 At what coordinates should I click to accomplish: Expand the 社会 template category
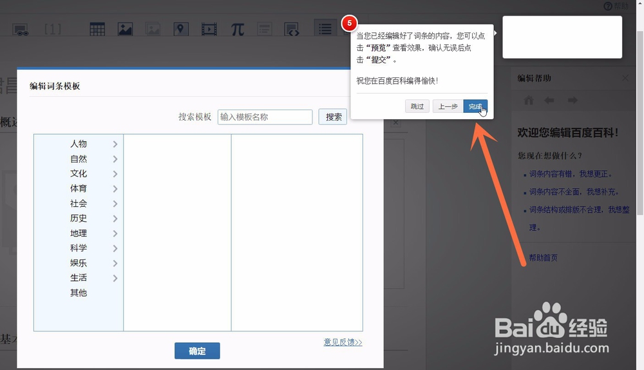tap(79, 204)
